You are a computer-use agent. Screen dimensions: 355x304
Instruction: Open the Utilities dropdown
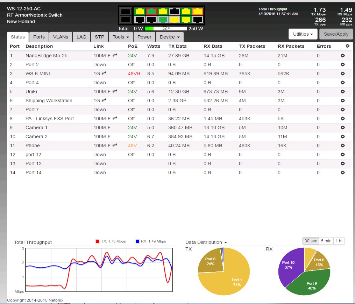tap(303, 34)
